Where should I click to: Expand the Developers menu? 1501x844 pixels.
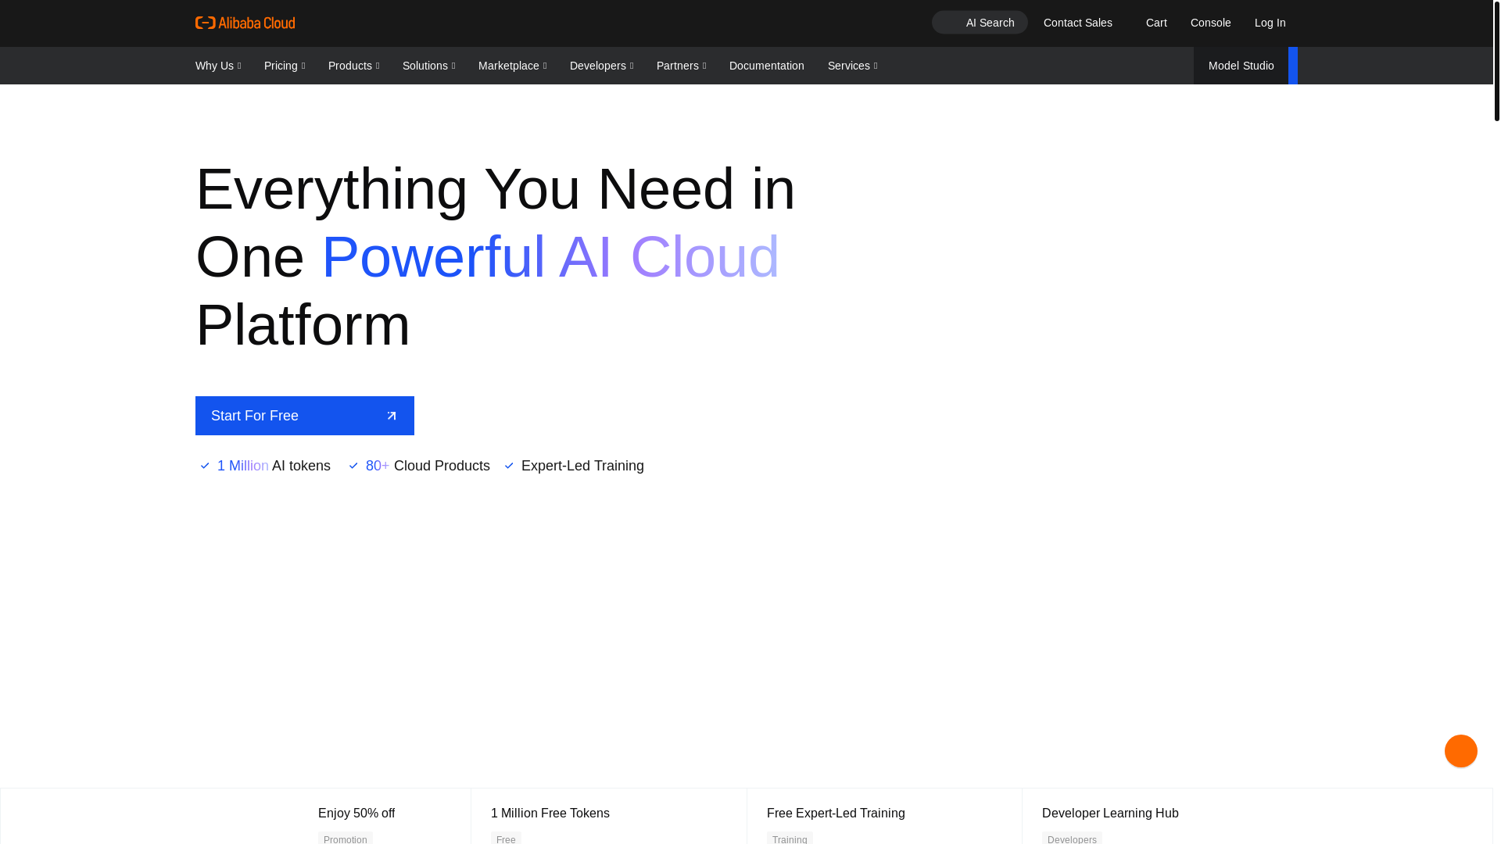(601, 66)
